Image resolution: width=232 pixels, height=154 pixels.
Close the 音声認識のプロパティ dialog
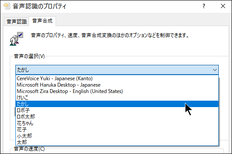223,6
